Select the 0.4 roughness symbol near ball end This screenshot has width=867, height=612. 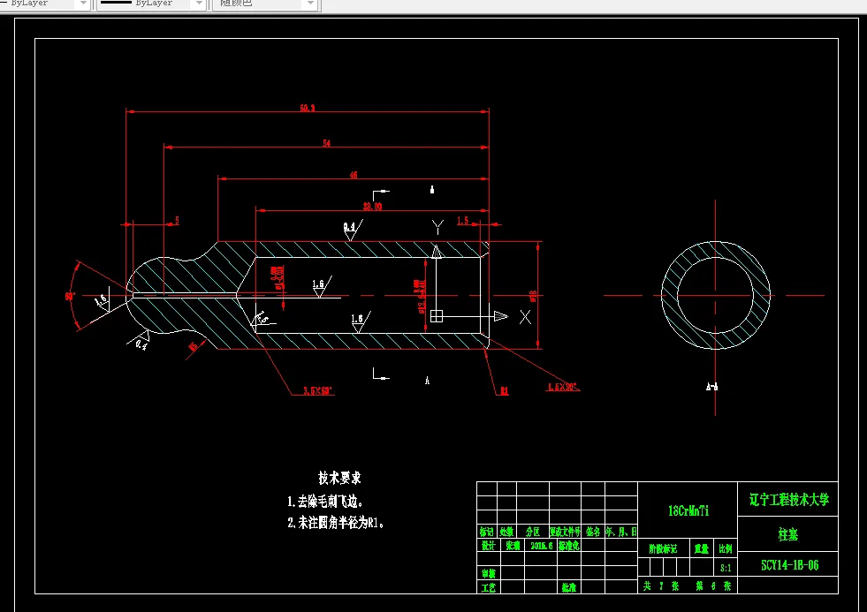pyautogui.click(x=140, y=340)
